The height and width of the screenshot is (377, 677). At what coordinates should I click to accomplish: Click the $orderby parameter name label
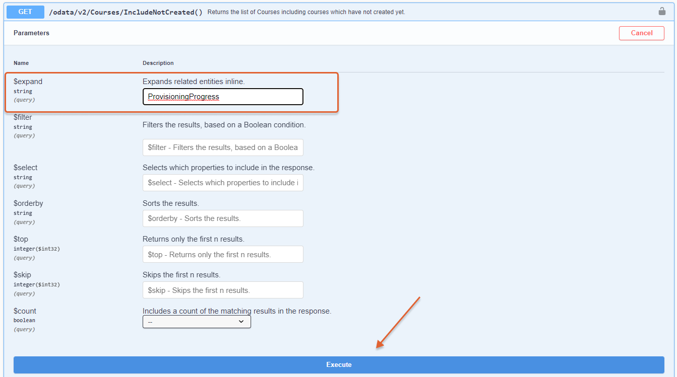[28, 203]
